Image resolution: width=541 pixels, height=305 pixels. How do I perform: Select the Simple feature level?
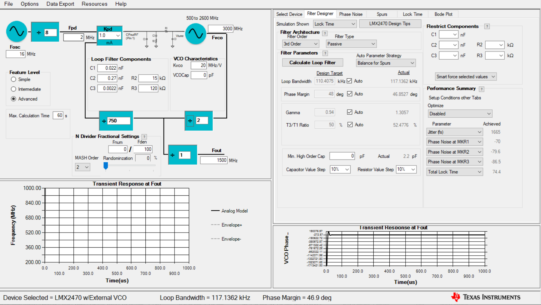pos(13,79)
